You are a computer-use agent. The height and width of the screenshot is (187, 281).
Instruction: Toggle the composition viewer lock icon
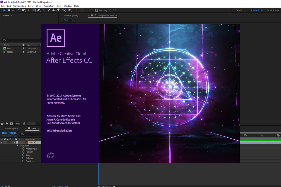tap(95, 15)
